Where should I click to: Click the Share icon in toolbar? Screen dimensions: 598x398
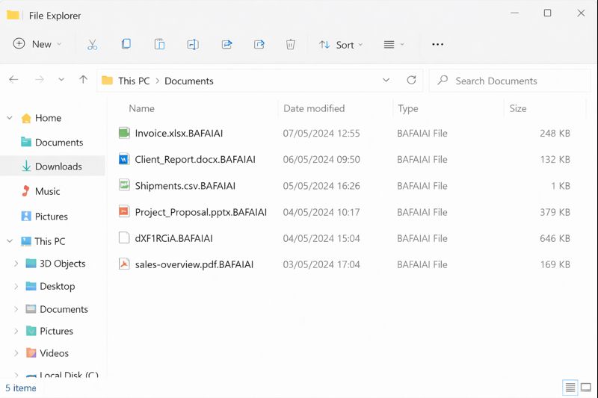(227, 45)
